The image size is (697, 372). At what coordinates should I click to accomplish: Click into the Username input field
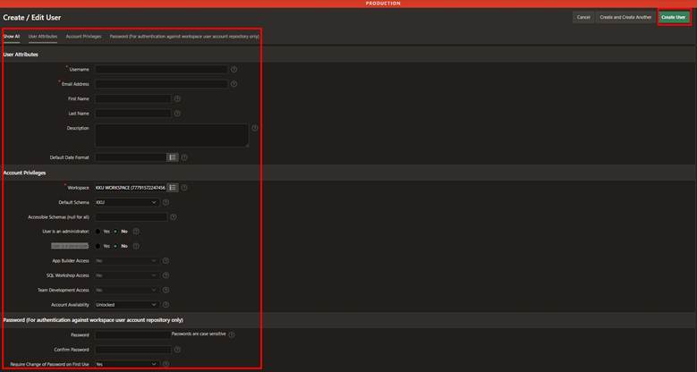[x=161, y=70]
